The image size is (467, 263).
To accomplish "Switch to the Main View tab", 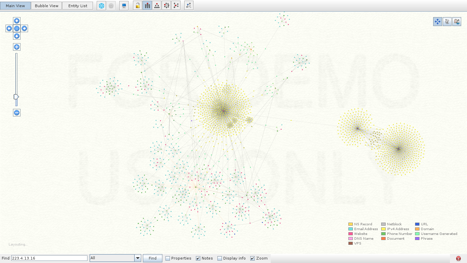I will tap(15, 6).
